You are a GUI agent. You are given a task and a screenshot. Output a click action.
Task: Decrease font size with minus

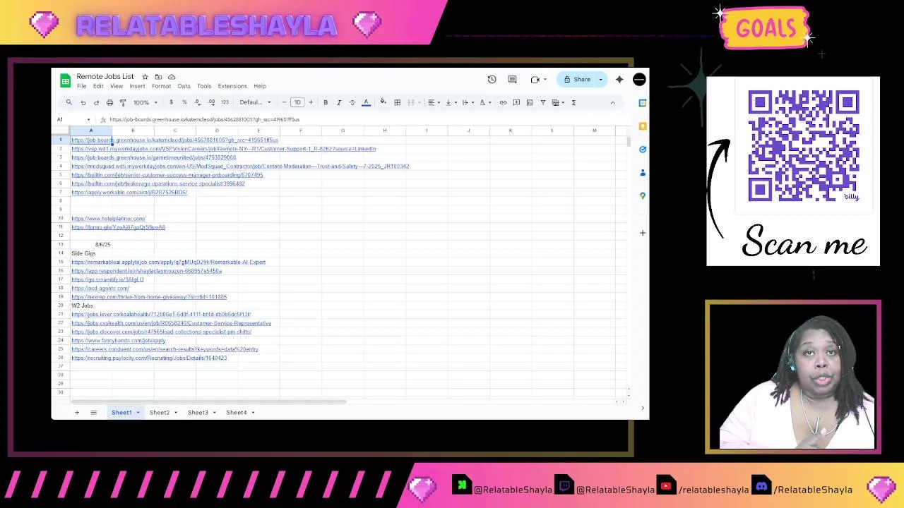284,102
